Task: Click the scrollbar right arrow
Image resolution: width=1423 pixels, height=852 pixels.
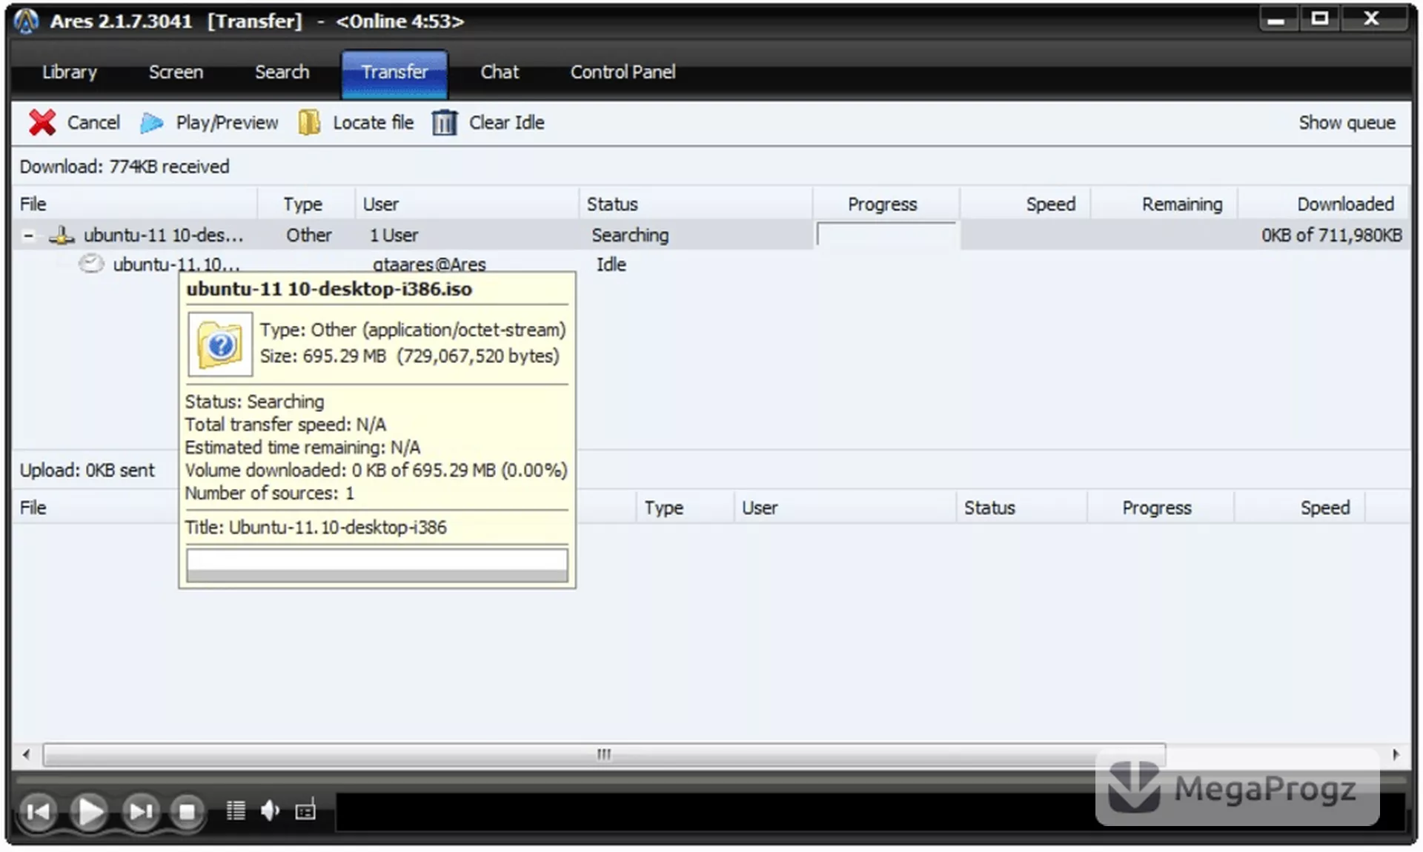Action: click(1396, 754)
